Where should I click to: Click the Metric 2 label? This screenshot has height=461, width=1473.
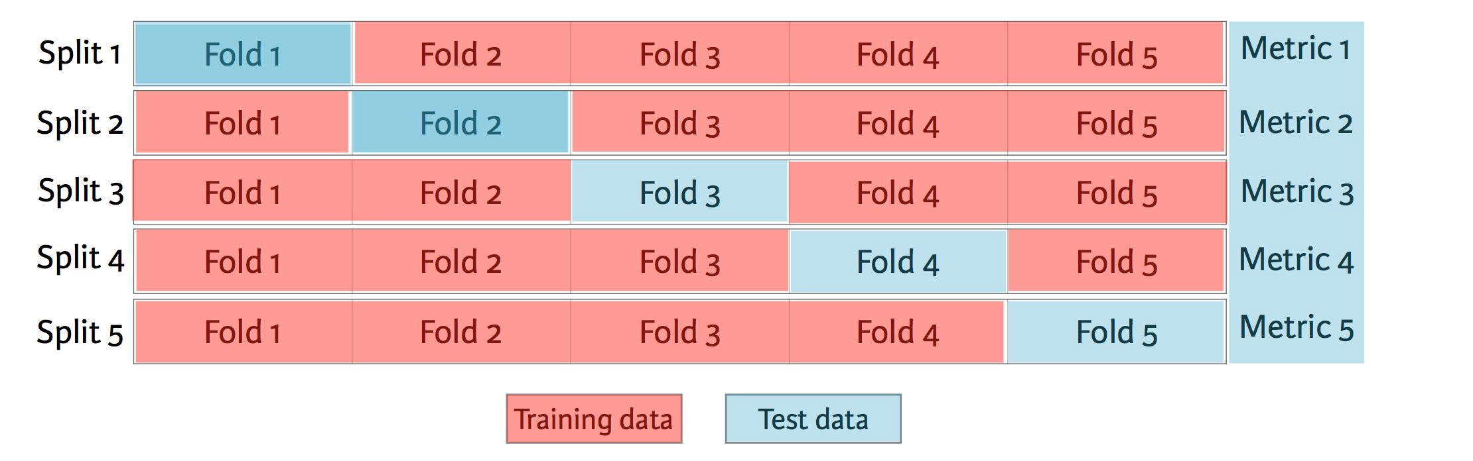click(x=1296, y=123)
